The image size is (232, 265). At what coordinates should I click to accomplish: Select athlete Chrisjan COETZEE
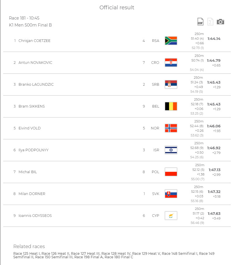click(x=34, y=41)
